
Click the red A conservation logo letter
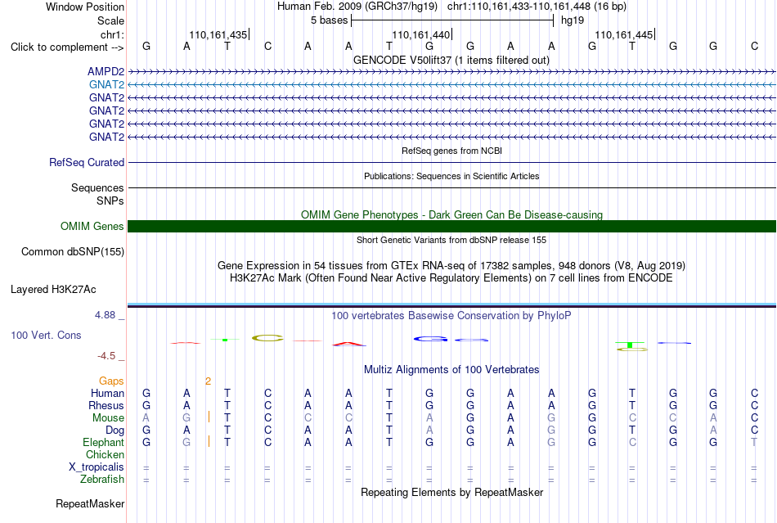coord(349,344)
